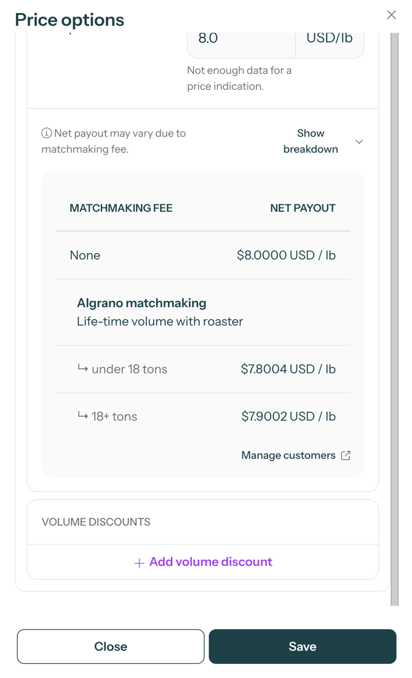This screenshot has width=412, height=678.
Task: Click the X to dismiss Price options
Action: coord(392,15)
